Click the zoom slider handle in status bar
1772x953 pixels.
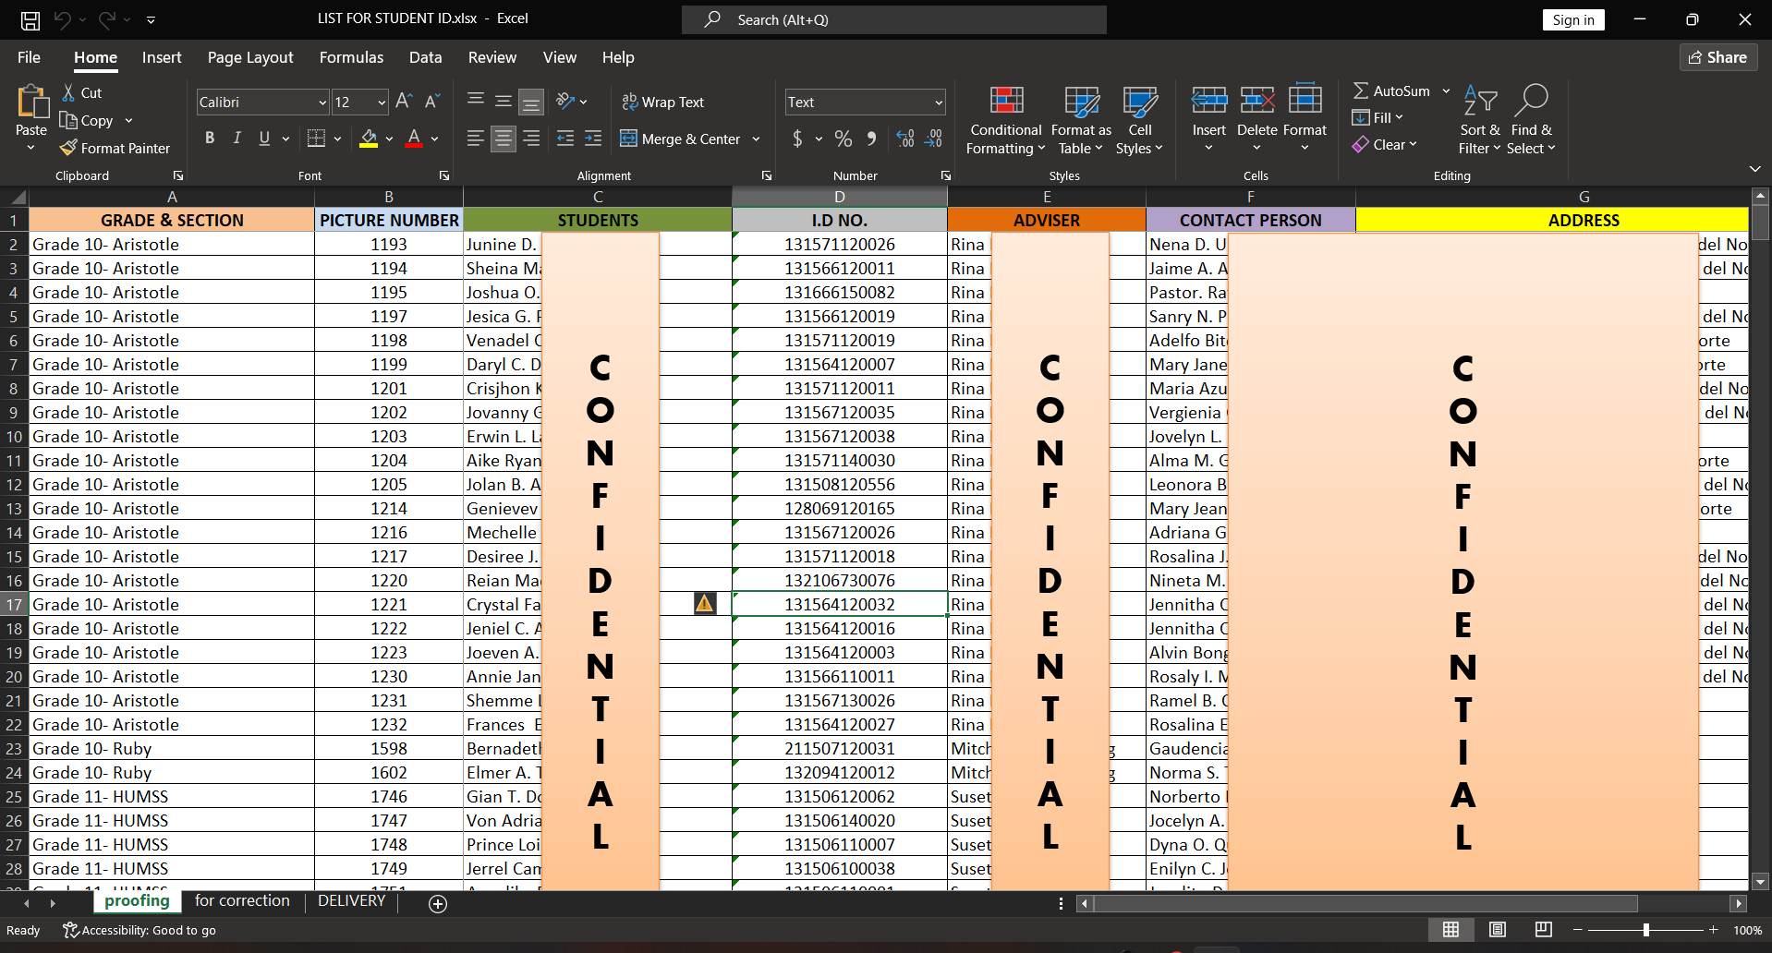coord(1645,930)
